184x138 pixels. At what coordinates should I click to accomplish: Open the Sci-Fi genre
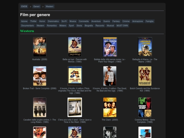[64, 21]
